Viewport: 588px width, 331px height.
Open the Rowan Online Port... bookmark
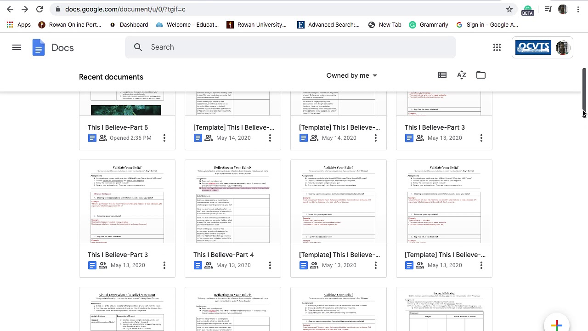70,25
